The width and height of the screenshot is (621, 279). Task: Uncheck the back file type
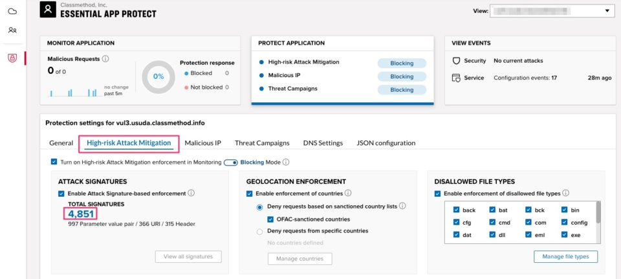click(456, 210)
